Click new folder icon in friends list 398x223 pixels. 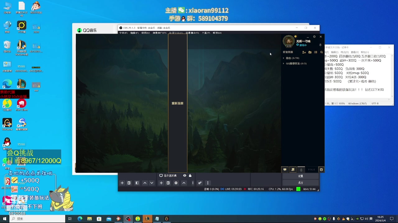(310, 52)
